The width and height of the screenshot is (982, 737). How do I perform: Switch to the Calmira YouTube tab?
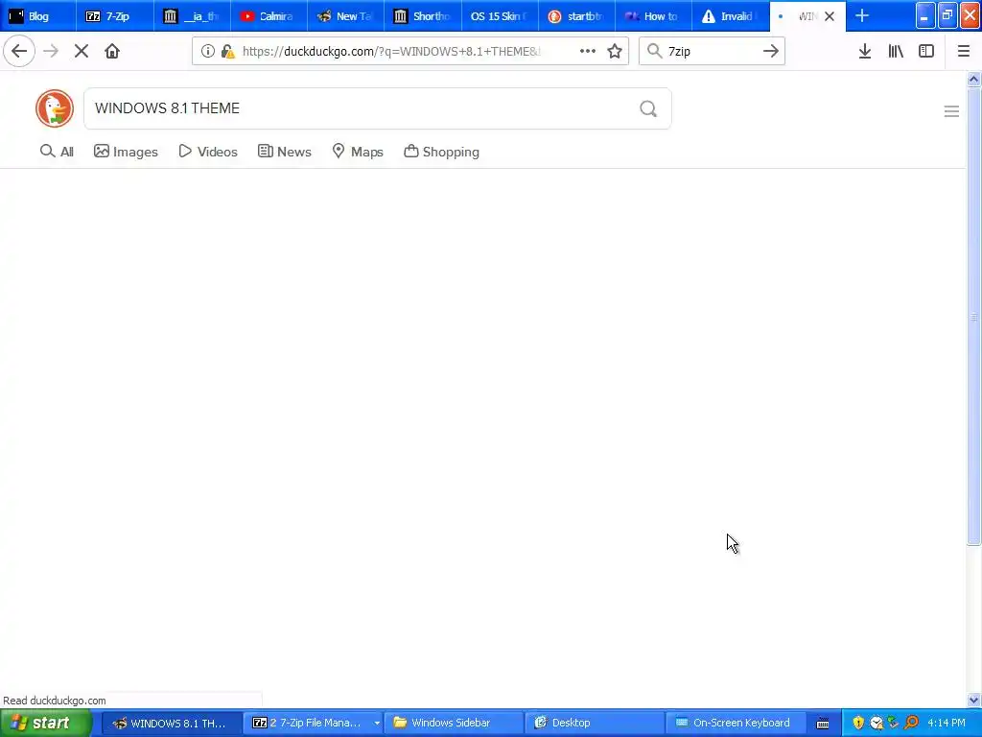[x=269, y=16]
